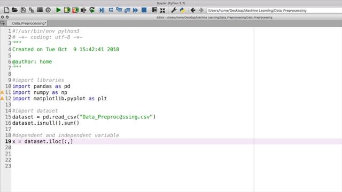
Task: Open a file with the folder icon
Action: (14, 10)
